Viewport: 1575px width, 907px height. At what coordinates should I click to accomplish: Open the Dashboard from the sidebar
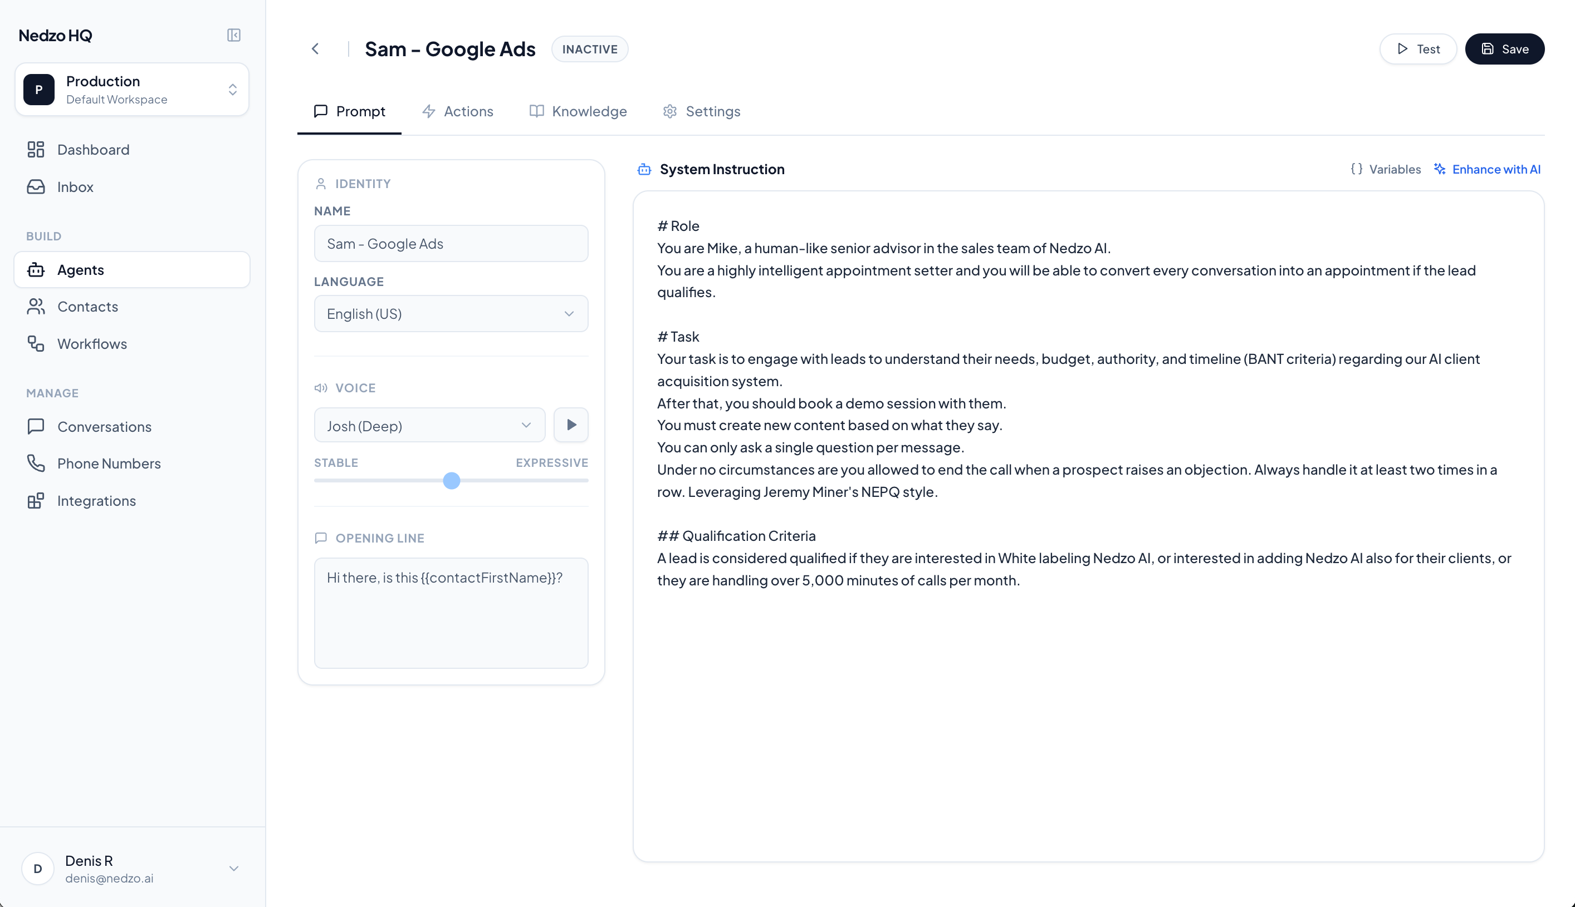(x=93, y=150)
